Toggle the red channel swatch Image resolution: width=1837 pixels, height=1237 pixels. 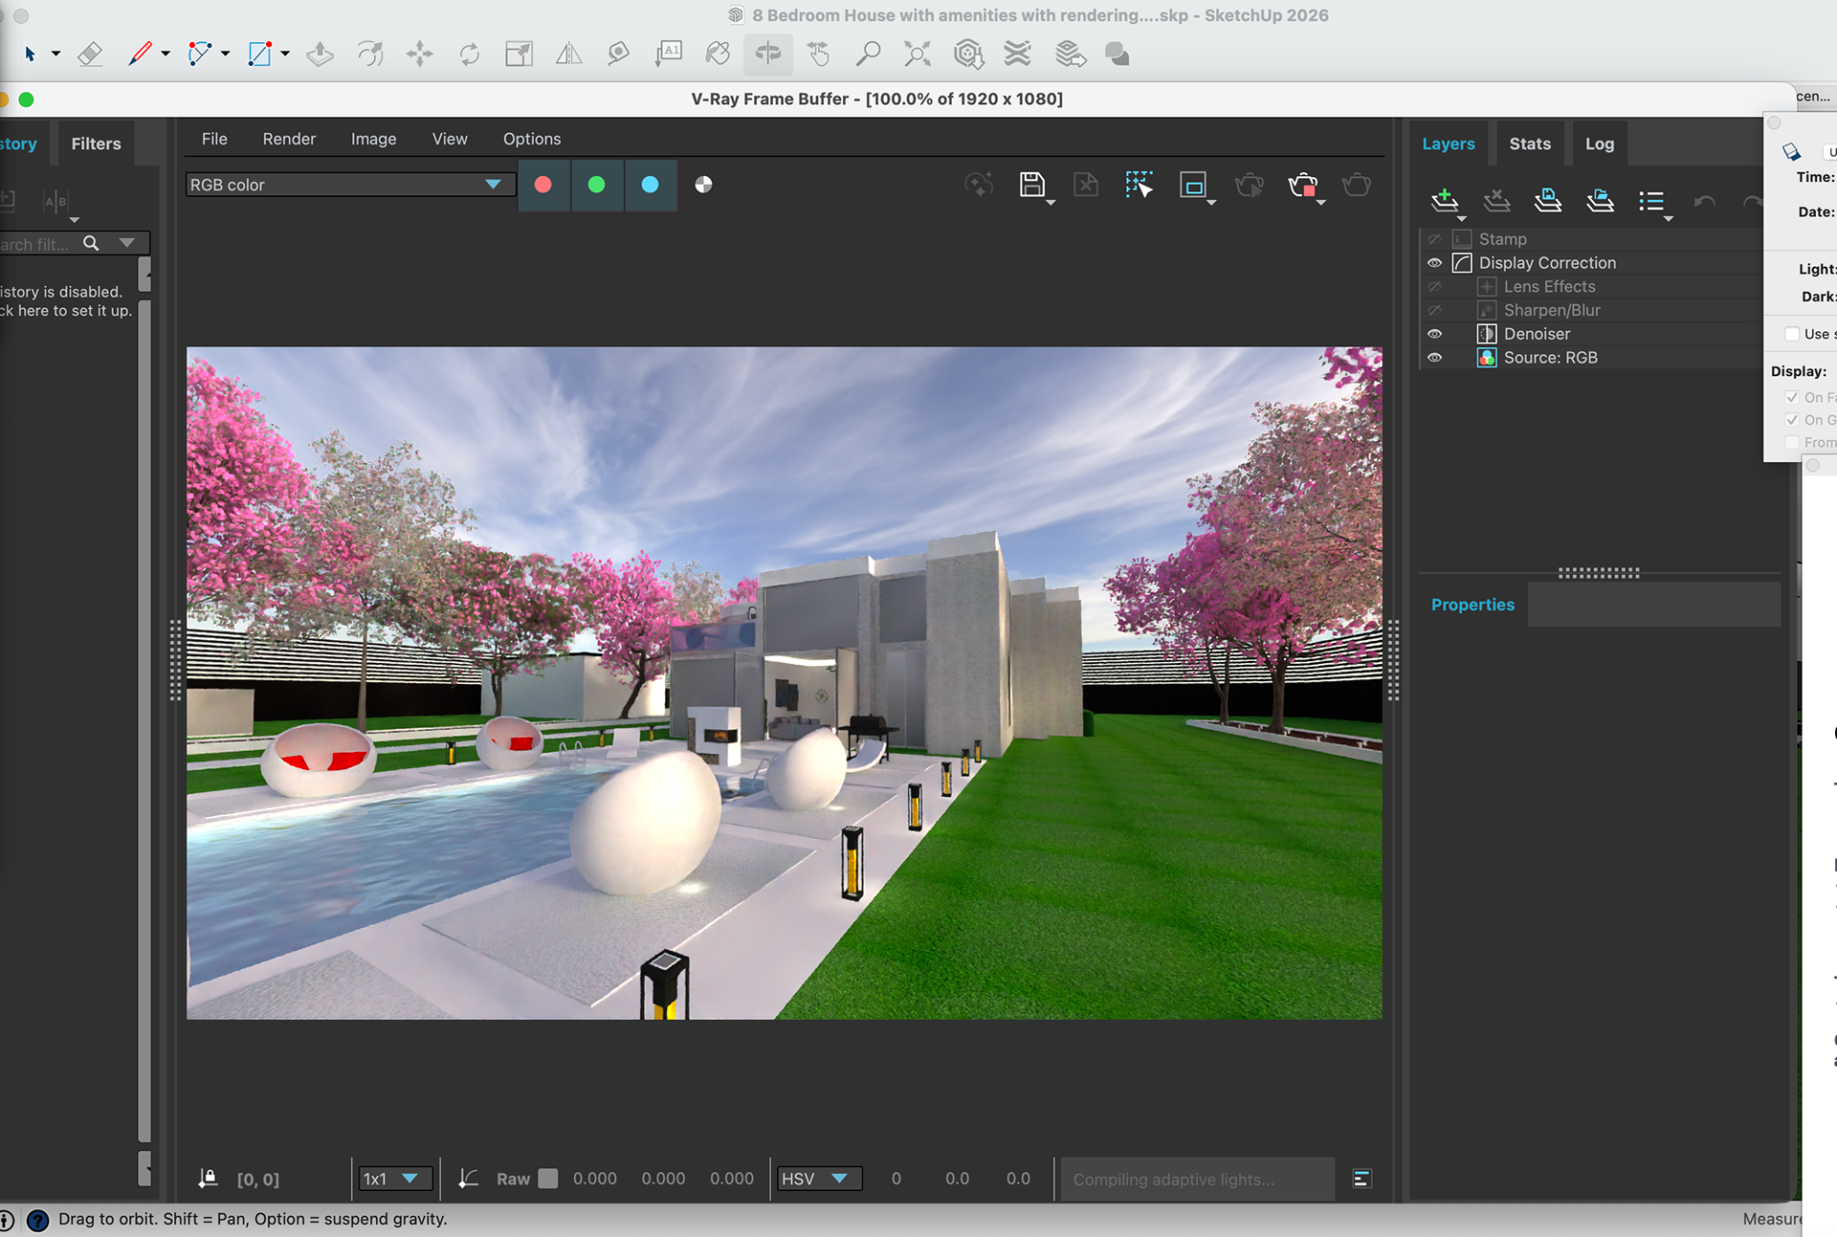[542, 185]
